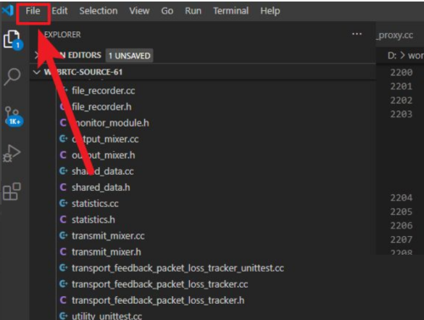This screenshot has width=424, height=320.
Task: Open statistics.h
Action: [x=93, y=220]
